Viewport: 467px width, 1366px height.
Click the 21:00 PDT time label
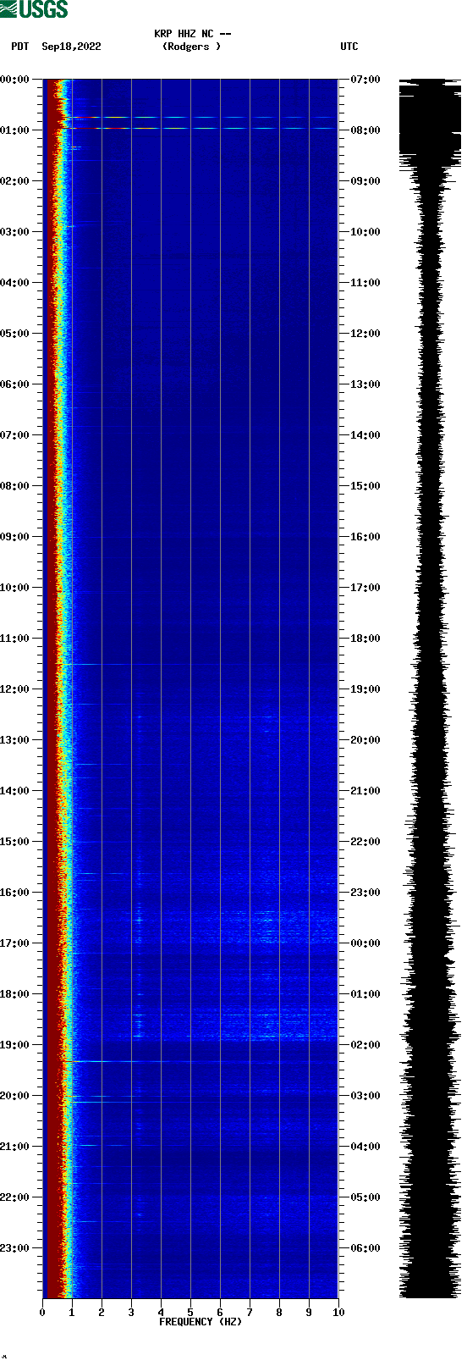pos(15,1147)
